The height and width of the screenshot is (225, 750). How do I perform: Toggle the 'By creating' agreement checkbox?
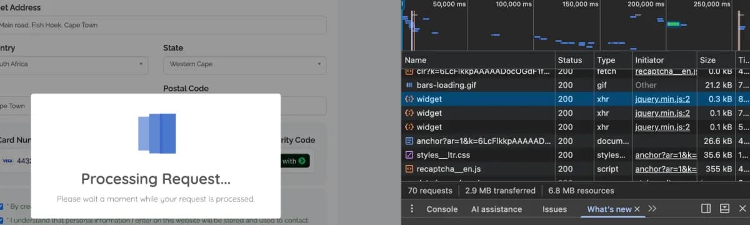(x=2, y=206)
